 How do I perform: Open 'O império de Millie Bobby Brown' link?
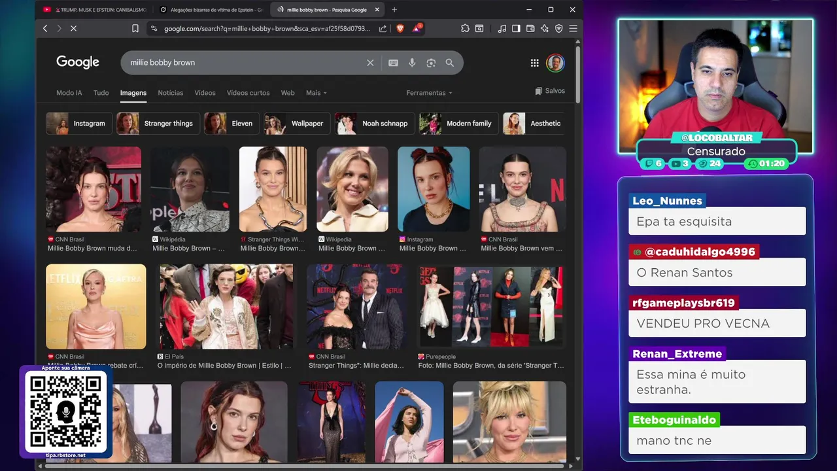coord(224,366)
